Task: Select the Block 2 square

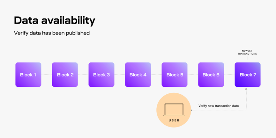Action: (x=65, y=75)
